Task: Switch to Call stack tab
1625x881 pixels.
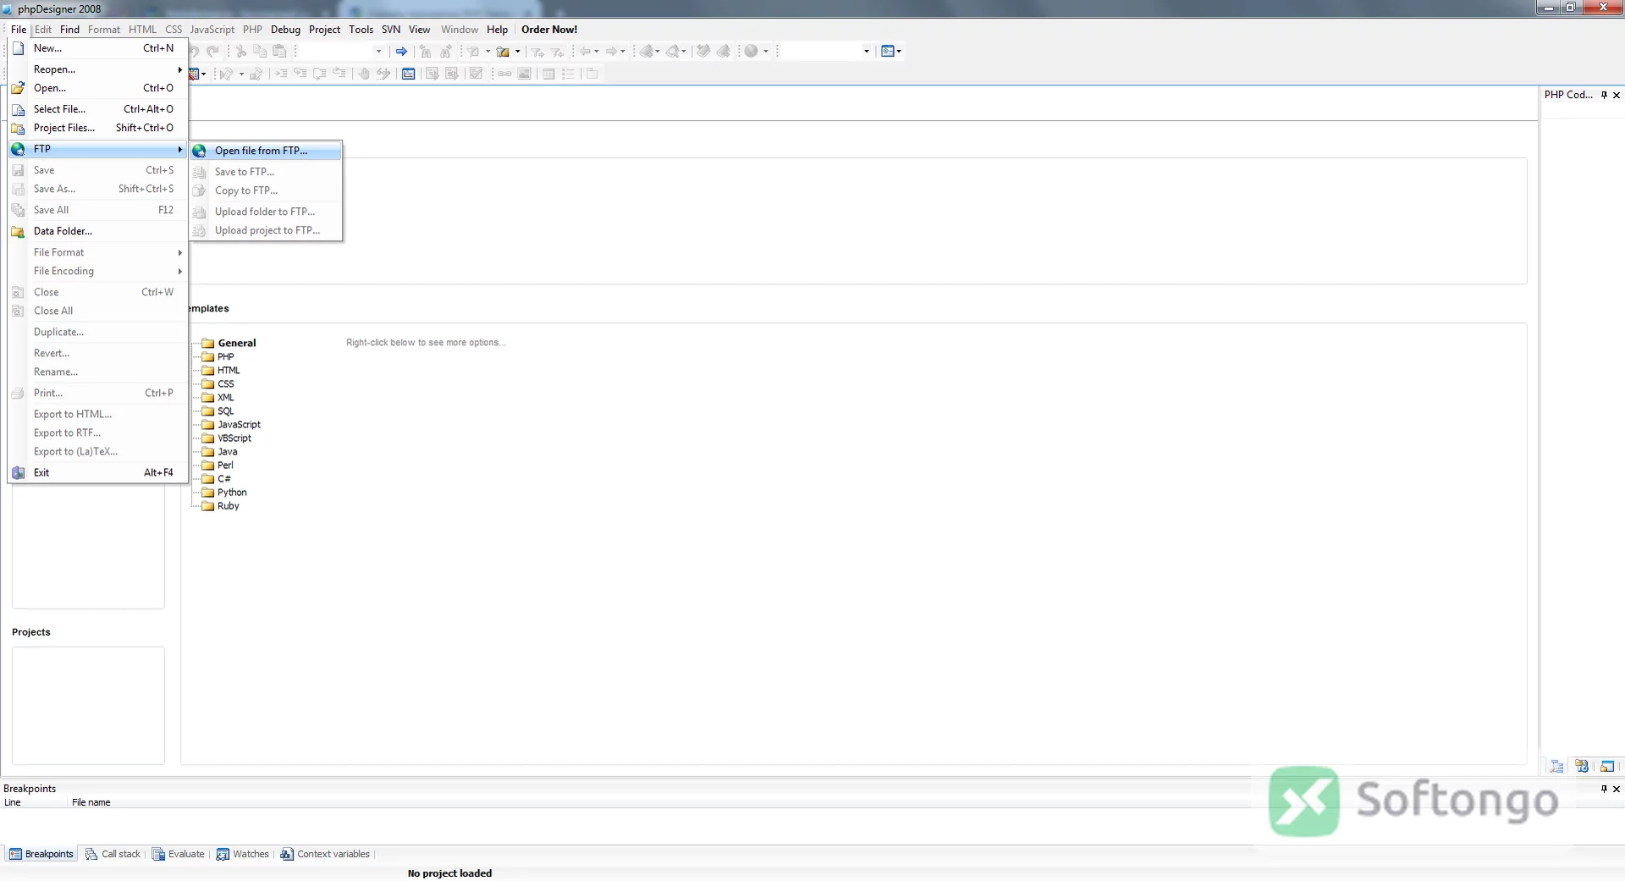Action: [113, 855]
